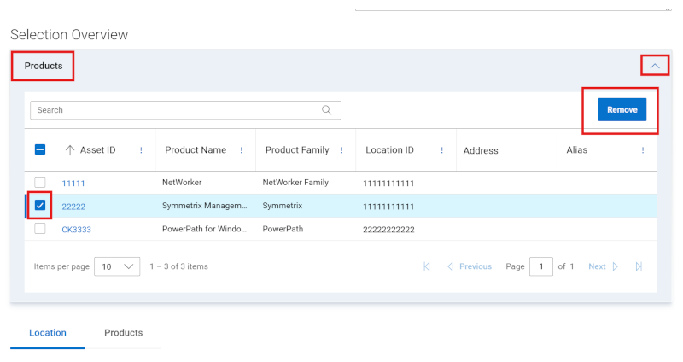Switch to the Location tab
Viewport: 683px width, 362px height.
coord(48,333)
